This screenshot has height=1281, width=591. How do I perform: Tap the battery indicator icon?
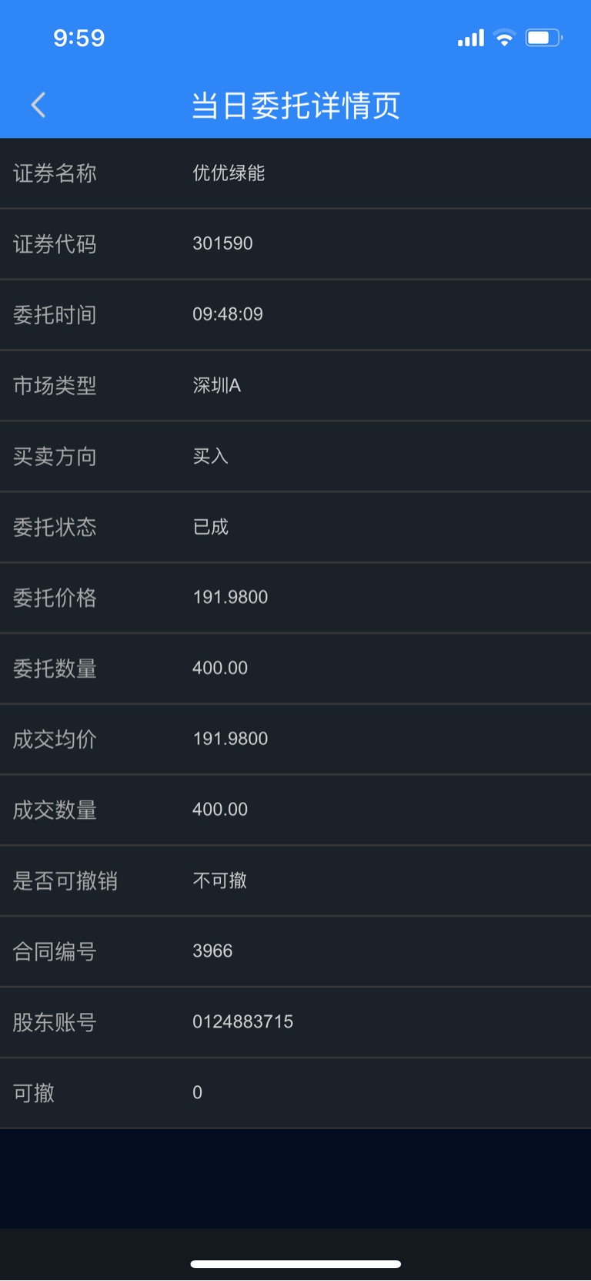(x=543, y=38)
